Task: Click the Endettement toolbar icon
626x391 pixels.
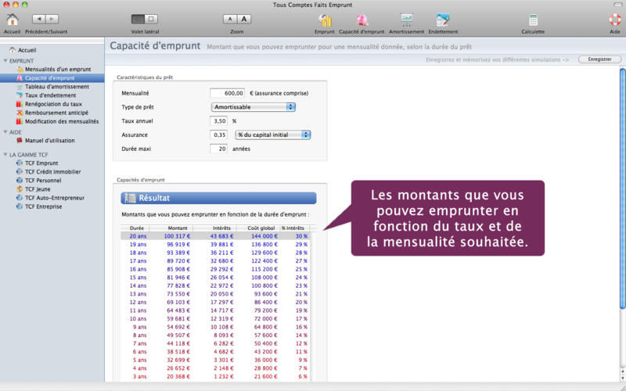Action: coord(443,20)
